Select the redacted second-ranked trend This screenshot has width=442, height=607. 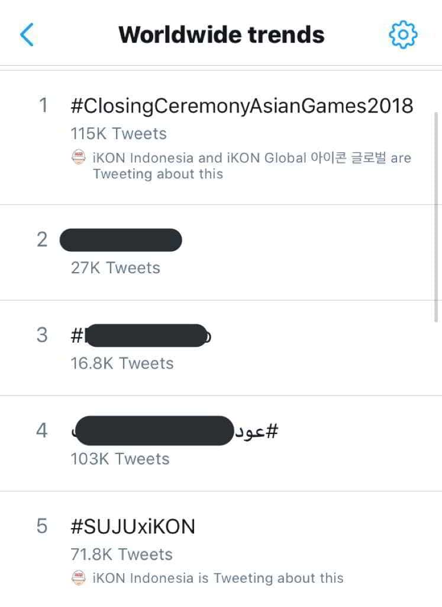point(121,240)
